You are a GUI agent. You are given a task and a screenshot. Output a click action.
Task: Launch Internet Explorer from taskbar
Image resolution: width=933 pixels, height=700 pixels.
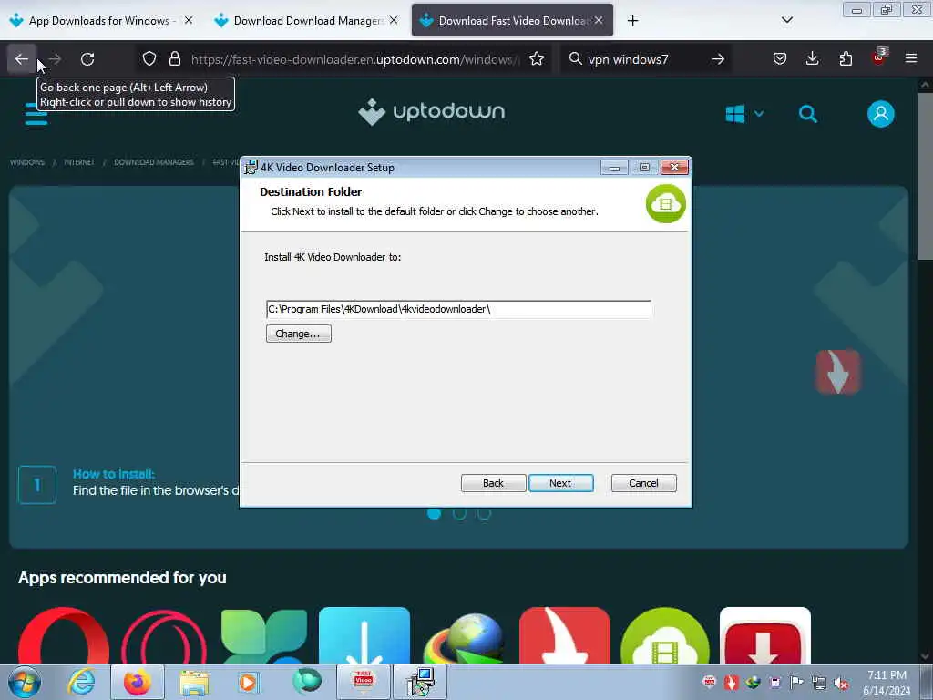pyautogui.click(x=81, y=682)
